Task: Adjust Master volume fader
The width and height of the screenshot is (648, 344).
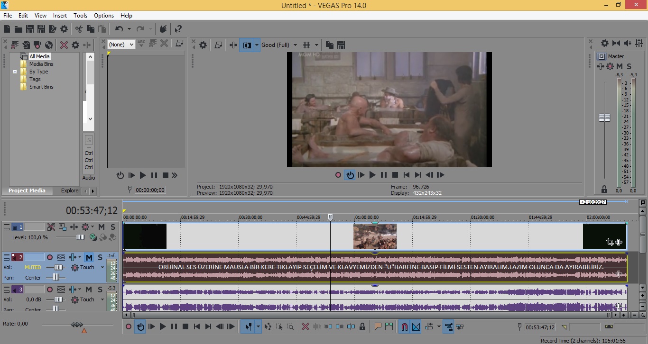Action: 604,118
